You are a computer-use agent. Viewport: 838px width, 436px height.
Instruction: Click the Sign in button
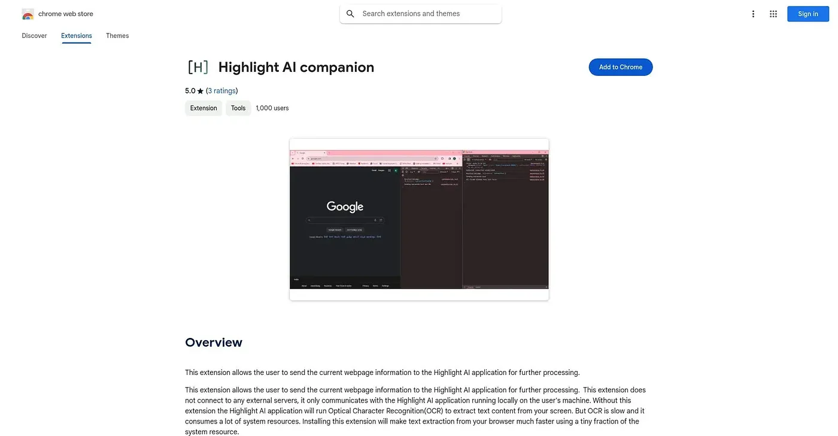click(x=808, y=14)
